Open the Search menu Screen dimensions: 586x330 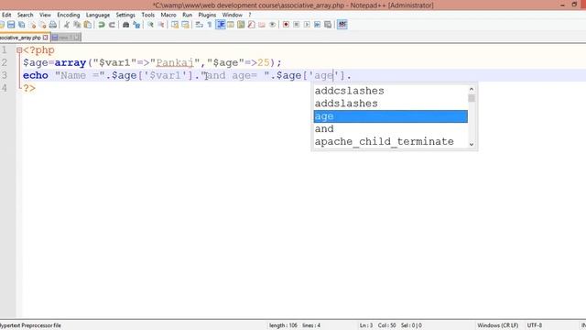tap(25, 15)
